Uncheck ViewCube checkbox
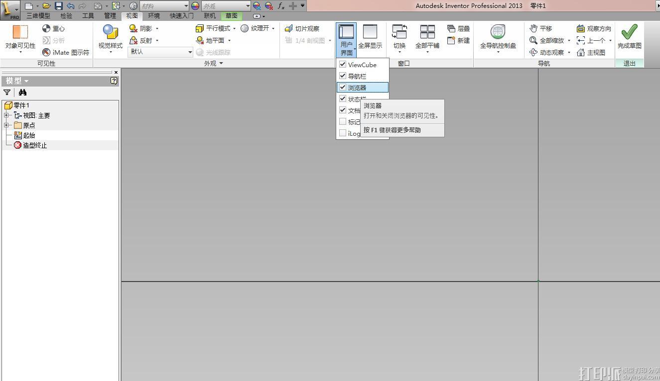The image size is (660, 381). [343, 65]
